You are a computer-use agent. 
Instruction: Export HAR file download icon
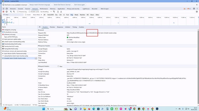point(61,12)
